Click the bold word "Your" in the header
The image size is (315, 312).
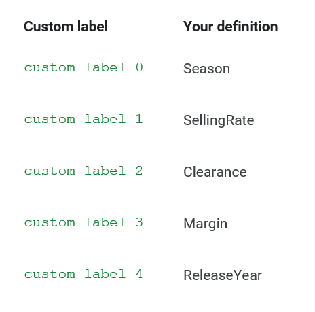click(x=198, y=27)
